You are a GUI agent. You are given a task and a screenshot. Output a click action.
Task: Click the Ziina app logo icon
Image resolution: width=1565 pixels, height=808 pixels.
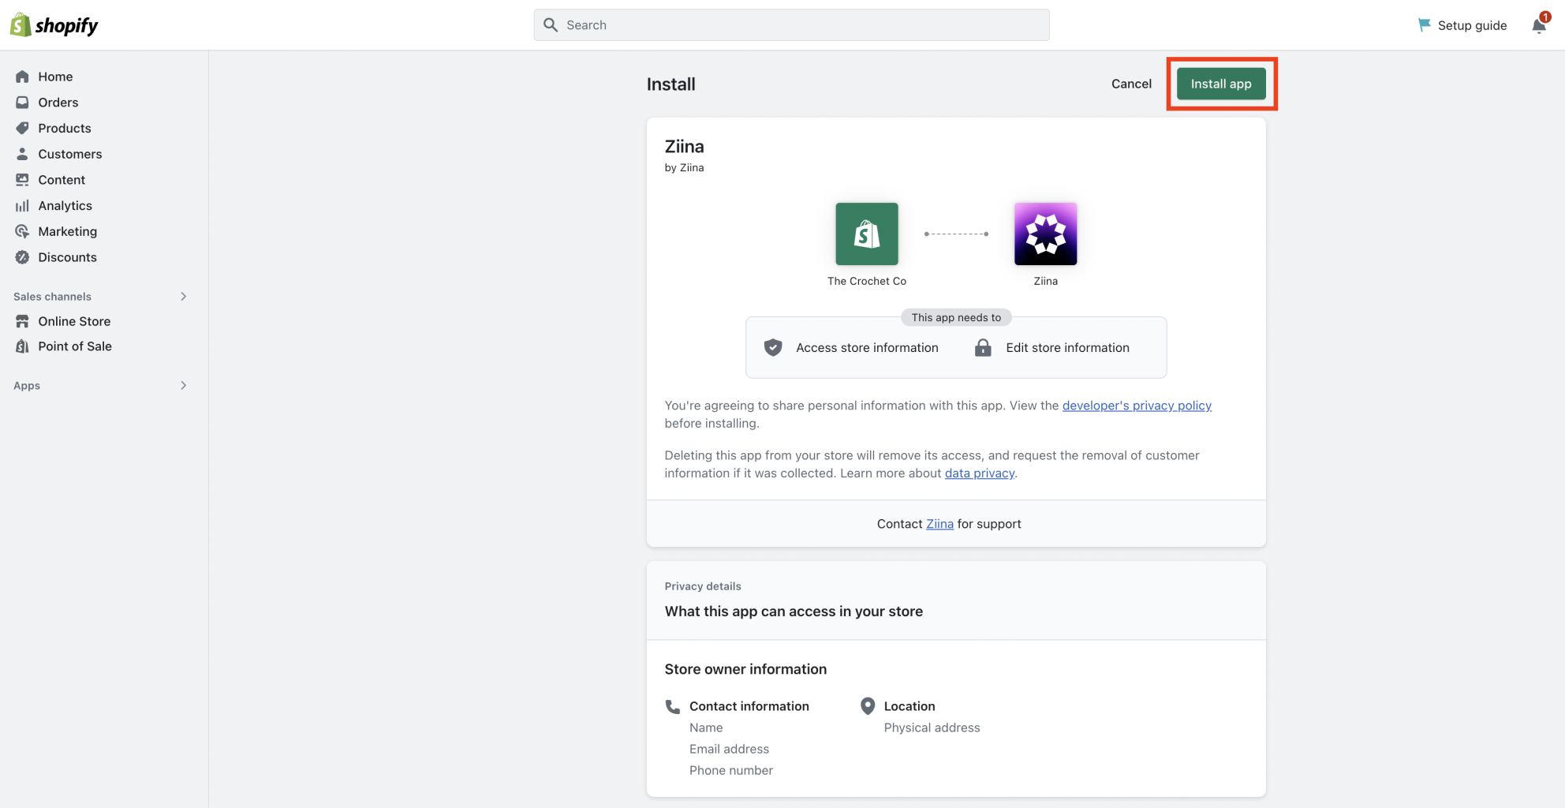coord(1045,234)
